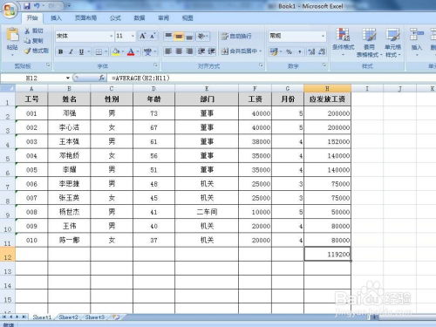Switch to Sheet2 tab
This screenshot has height=327, width=436.
tap(68, 317)
